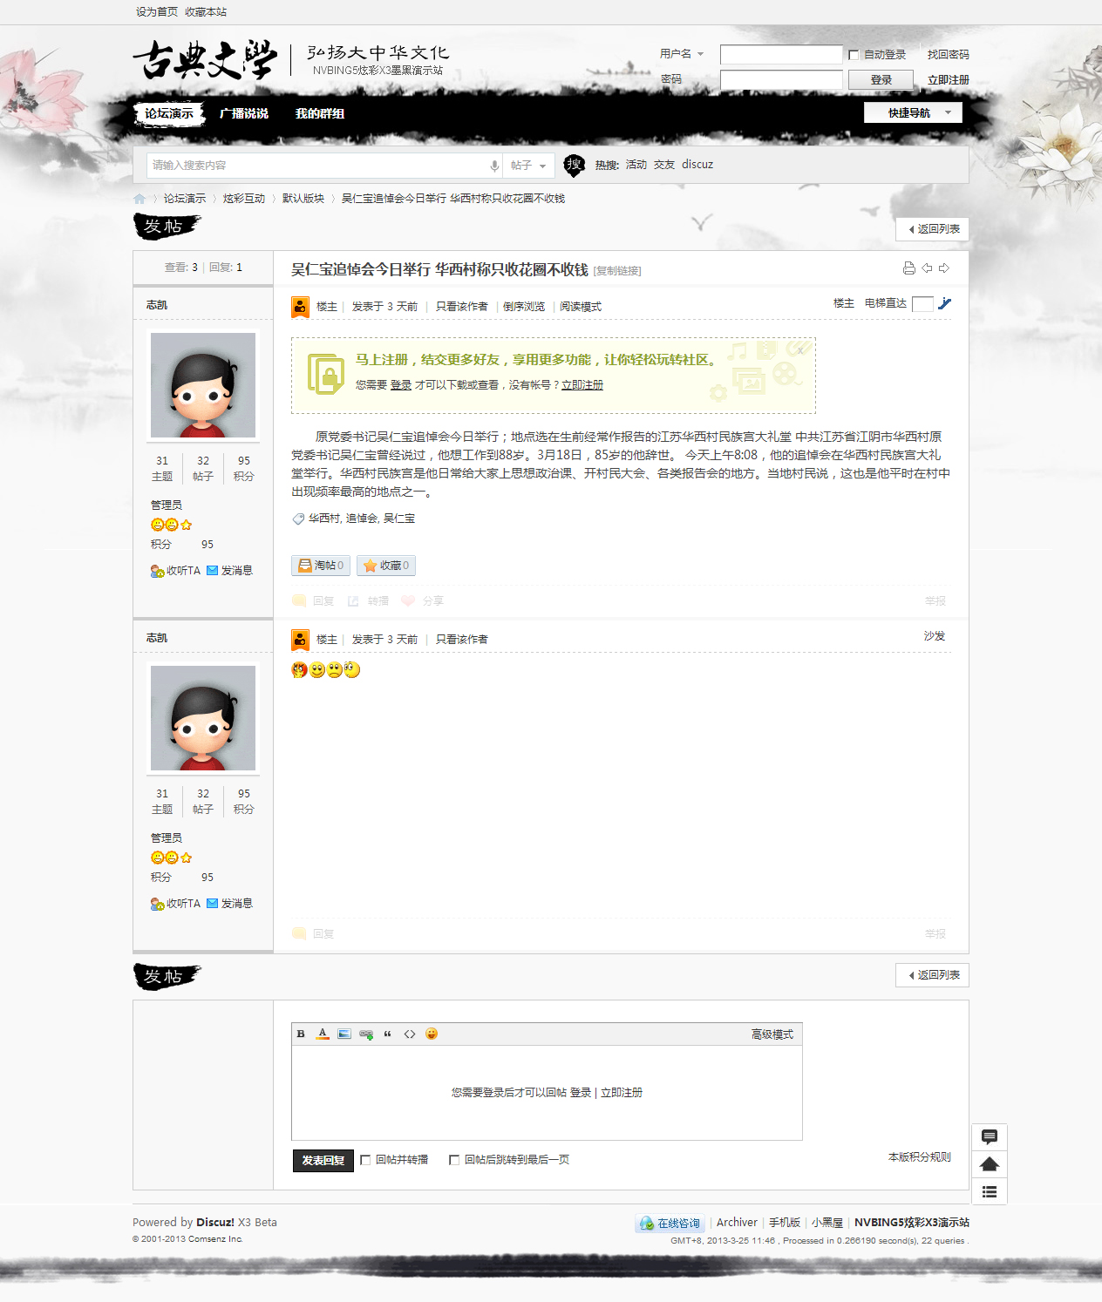Click the Archiver footer link

click(737, 1223)
